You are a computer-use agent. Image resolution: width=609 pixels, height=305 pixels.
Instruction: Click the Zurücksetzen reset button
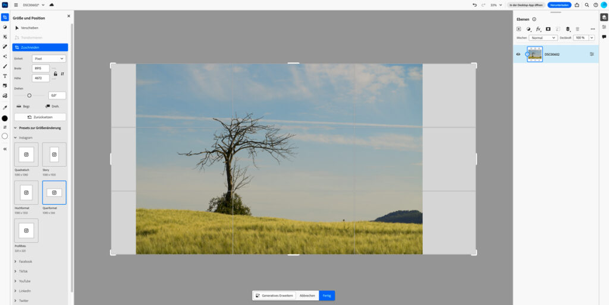tap(40, 117)
